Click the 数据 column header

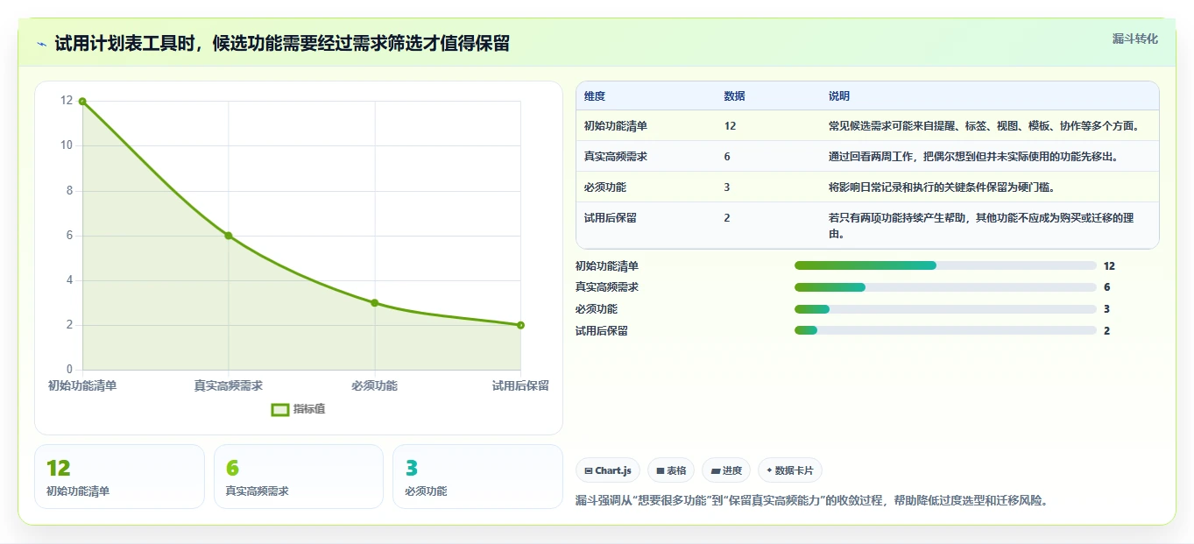pyautogui.click(x=735, y=96)
